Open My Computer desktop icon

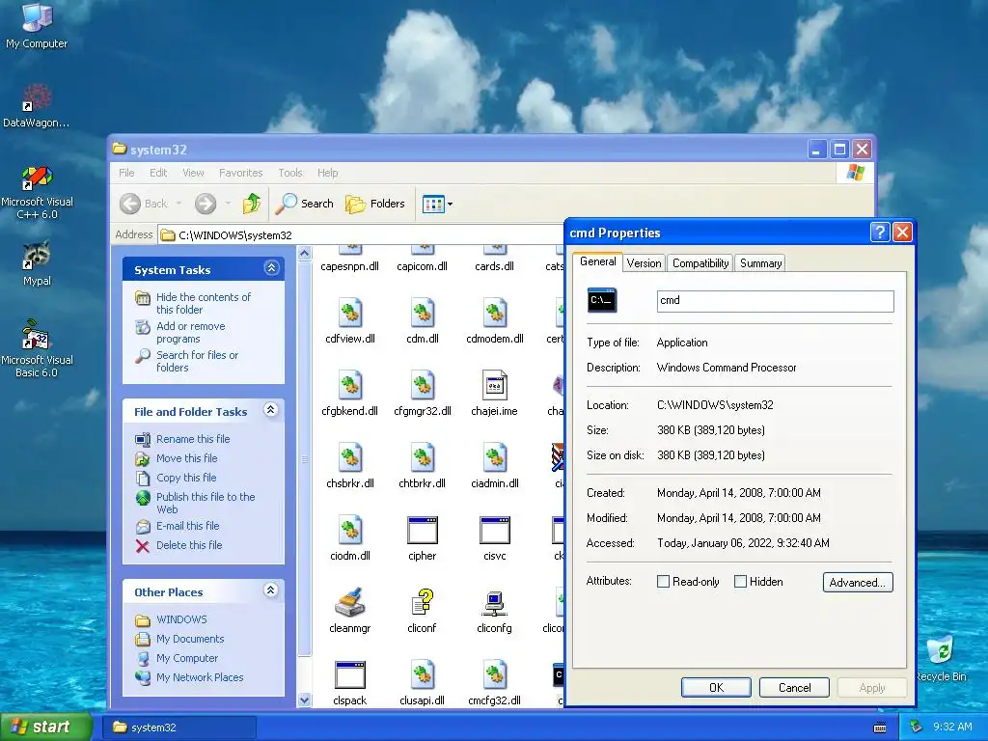click(37, 25)
